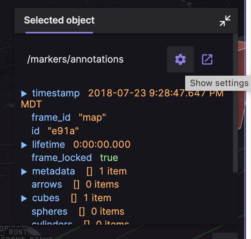This screenshot has height=239, width=251.
Task: Expand the cubes array
Action: pyautogui.click(x=24, y=198)
